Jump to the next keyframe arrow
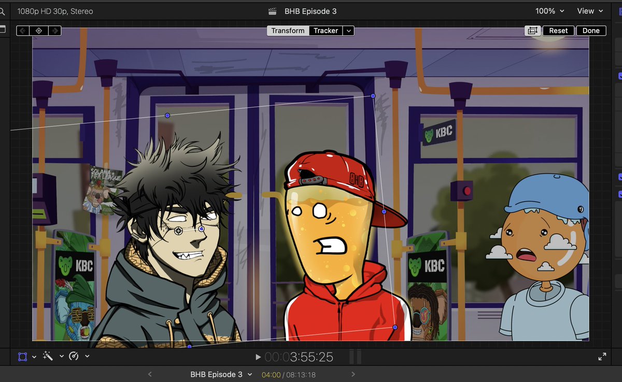This screenshot has height=382, width=622. [55, 31]
